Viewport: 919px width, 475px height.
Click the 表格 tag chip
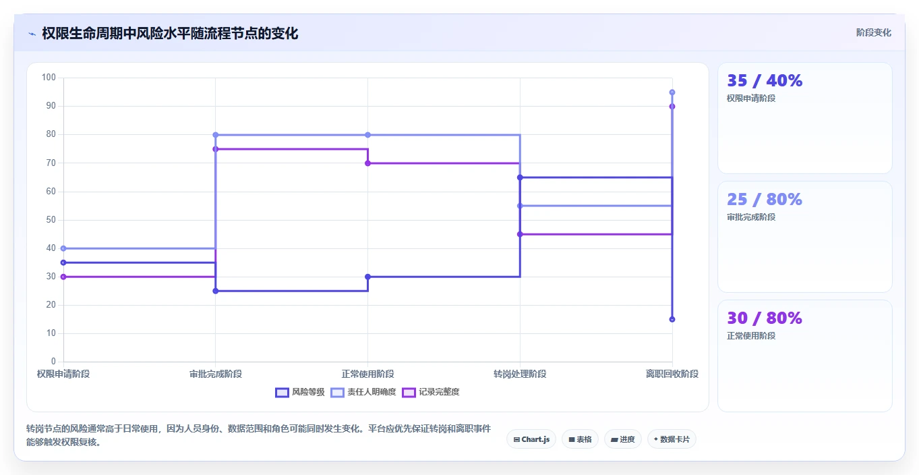580,439
